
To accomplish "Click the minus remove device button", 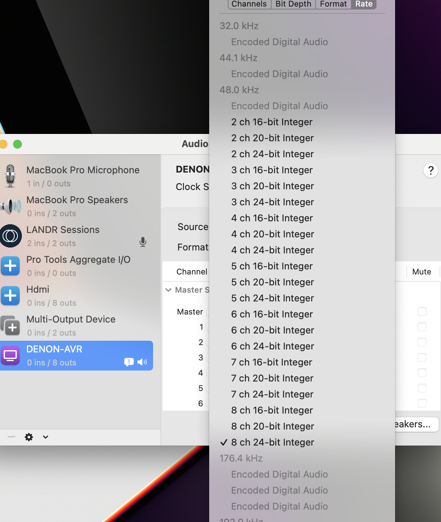I will pos(12,437).
